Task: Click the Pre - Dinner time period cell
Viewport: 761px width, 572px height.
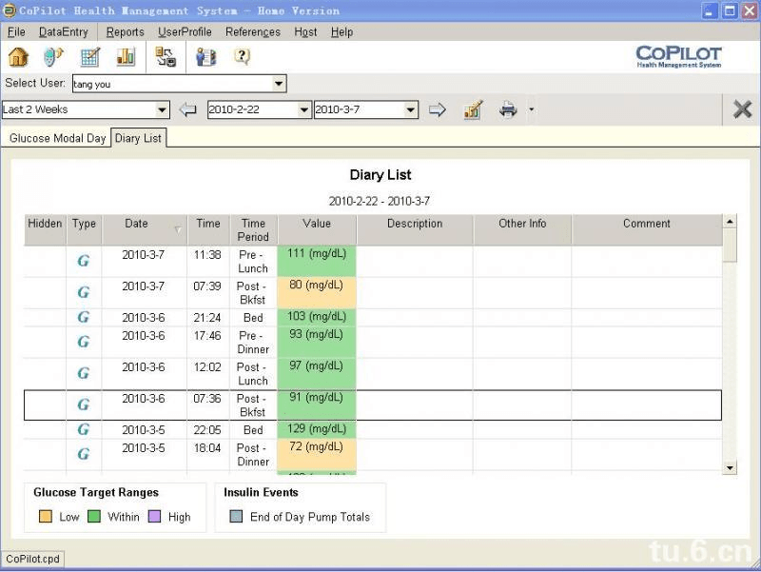Action: pos(253,343)
